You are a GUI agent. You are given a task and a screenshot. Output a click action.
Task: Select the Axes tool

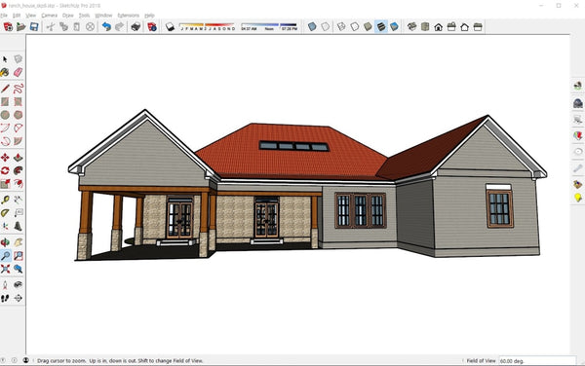(5, 226)
